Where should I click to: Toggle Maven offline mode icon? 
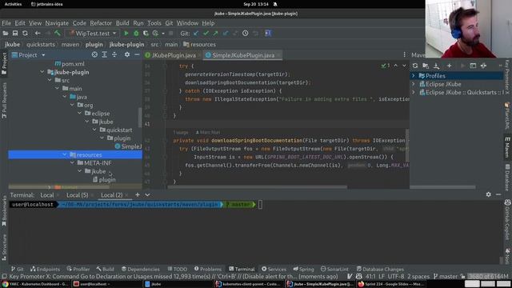point(483,66)
